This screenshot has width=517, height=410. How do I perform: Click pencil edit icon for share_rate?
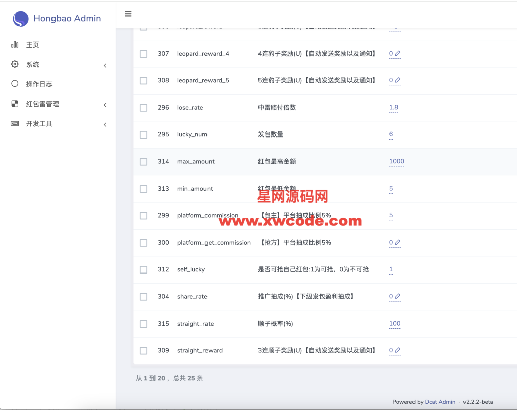point(398,296)
